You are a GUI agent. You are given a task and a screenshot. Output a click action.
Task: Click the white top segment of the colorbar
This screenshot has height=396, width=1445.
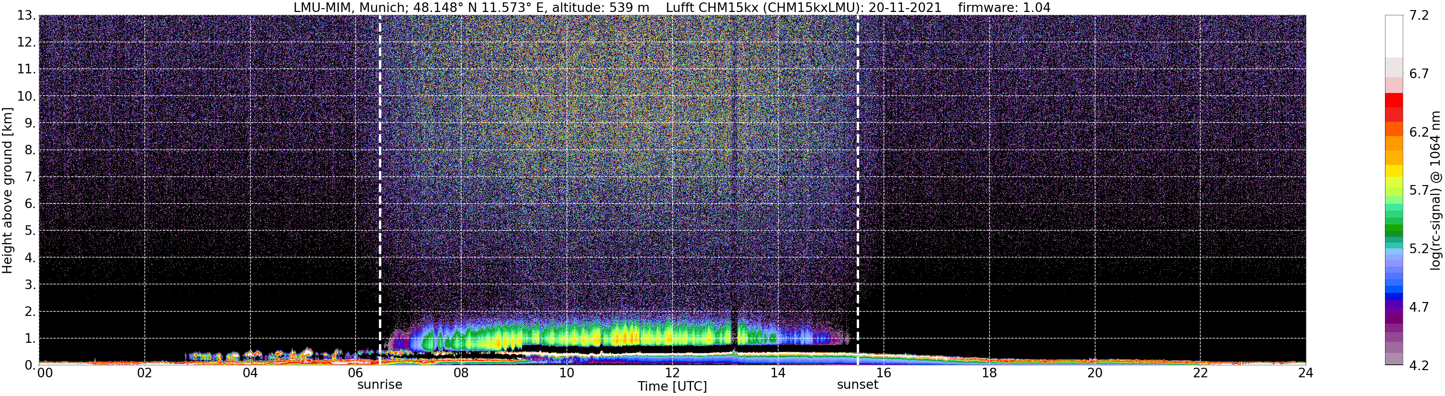[1394, 36]
